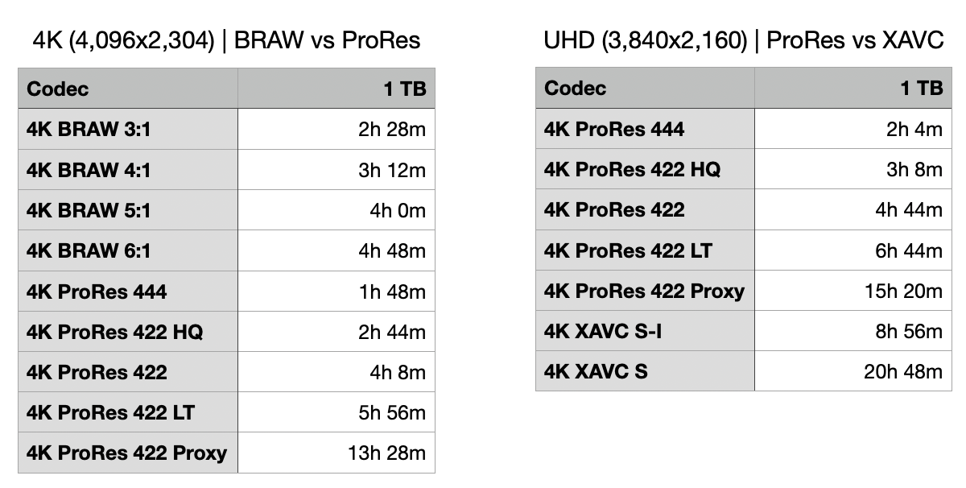The height and width of the screenshot is (488, 966).
Task: Click the 4K ProRes 444 cell in the BRAW table
Action: point(128,291)
